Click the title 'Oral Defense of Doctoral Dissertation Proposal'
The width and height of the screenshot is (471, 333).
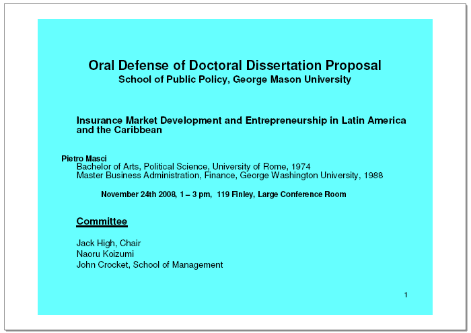tap(235, 65)
